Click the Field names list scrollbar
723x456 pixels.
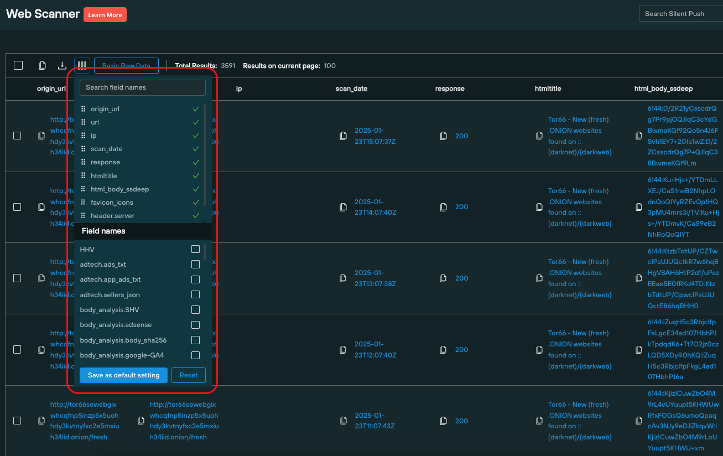pyautogui.click(x=205, y=252)
